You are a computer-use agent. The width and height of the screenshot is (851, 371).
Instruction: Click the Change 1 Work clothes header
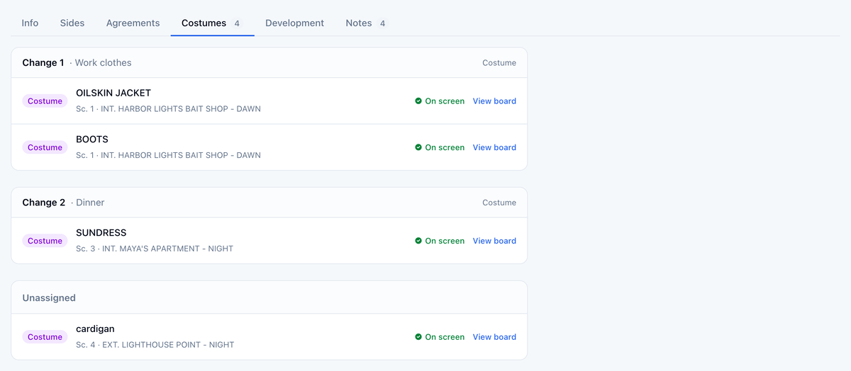coord(269,63)
